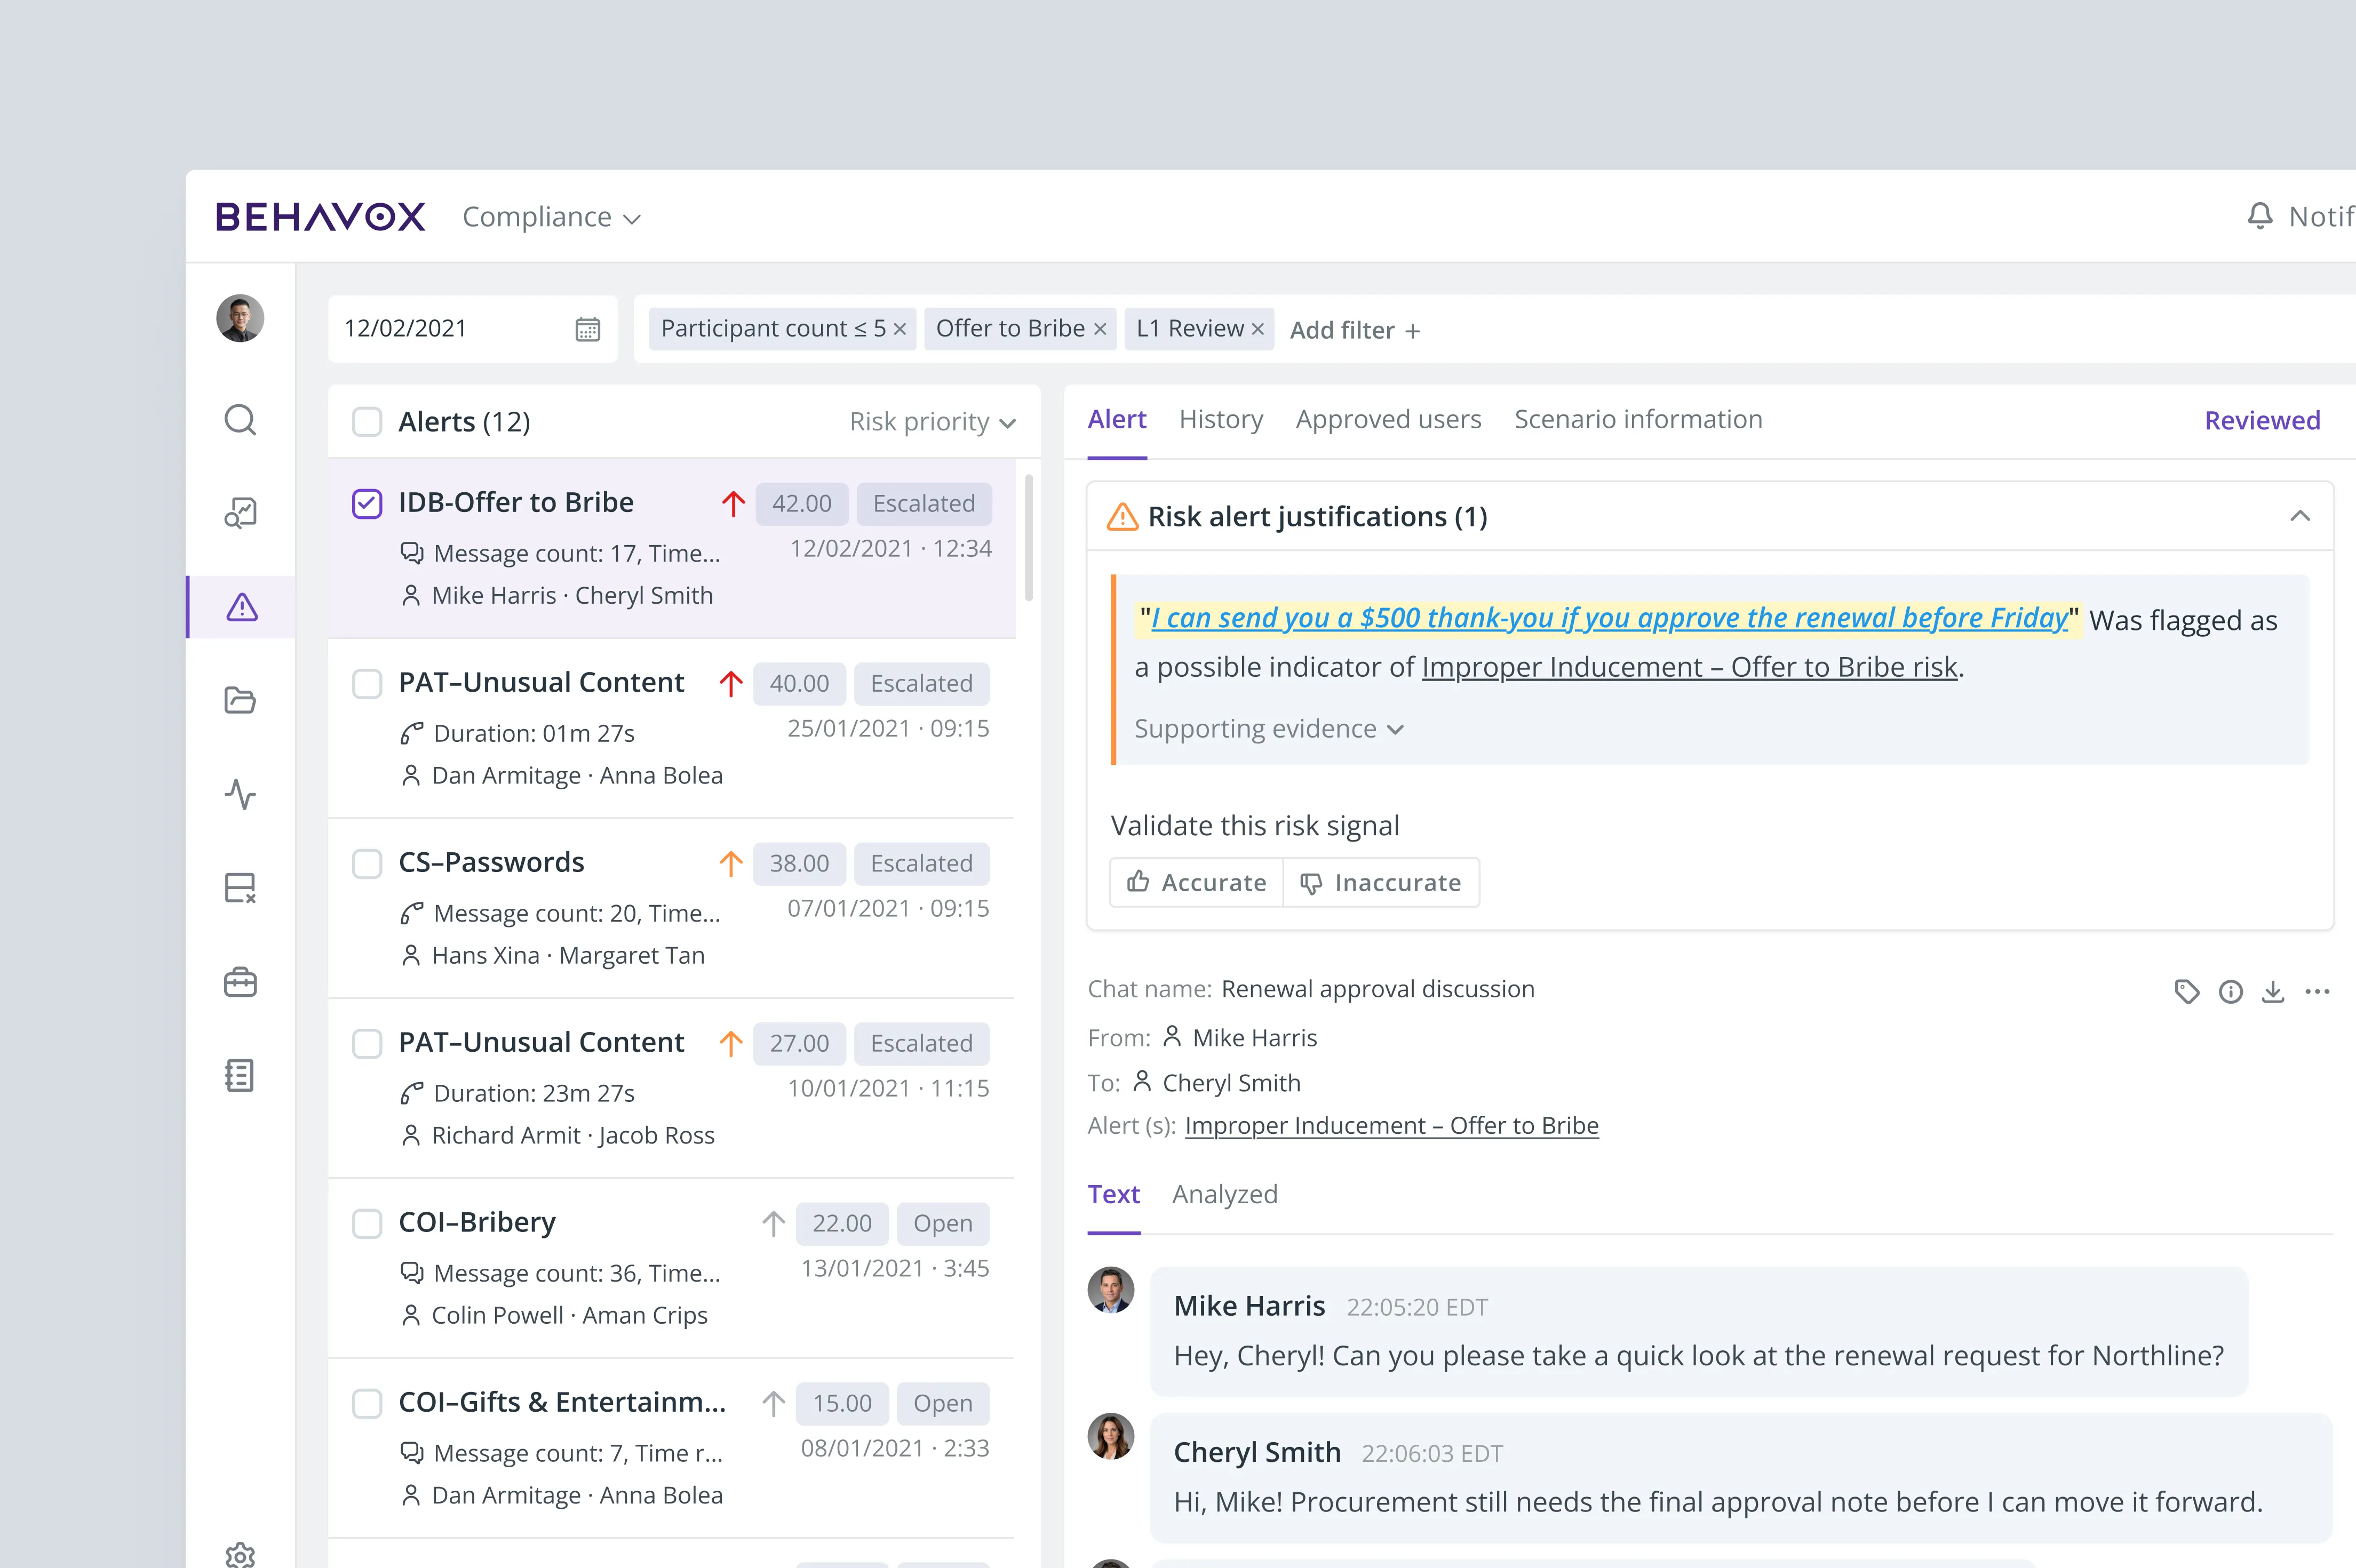
Task: Check the CS-Passwords alert checkbox
Action: click(367, 863)
